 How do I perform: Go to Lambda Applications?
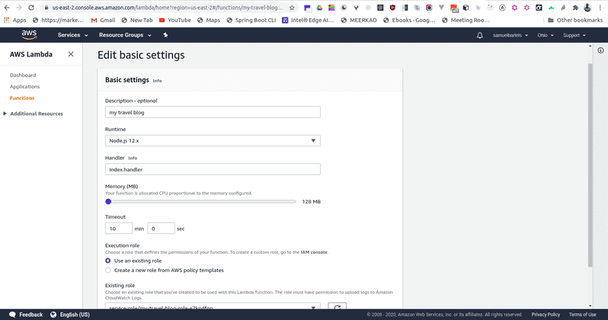click(x=25, y=87)
